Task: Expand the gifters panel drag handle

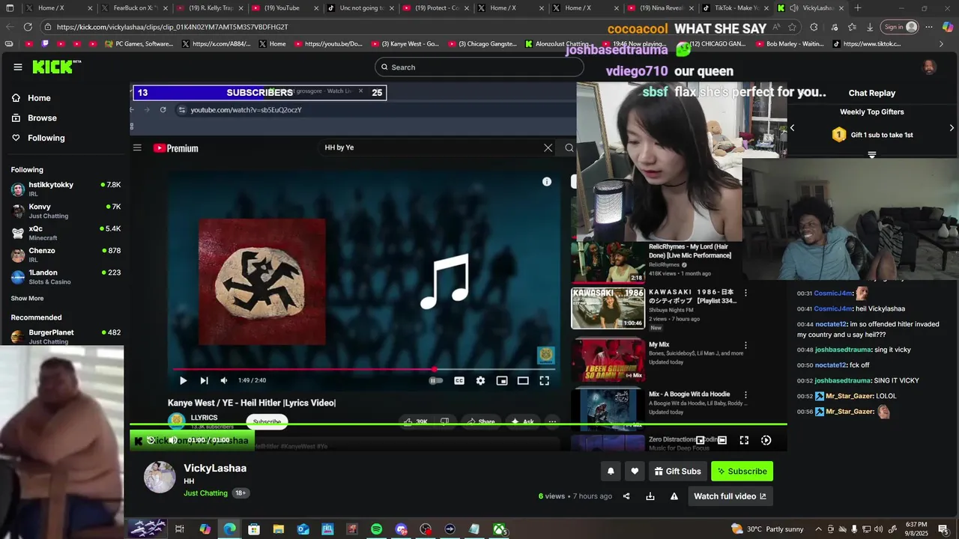Action: (872, 155)
